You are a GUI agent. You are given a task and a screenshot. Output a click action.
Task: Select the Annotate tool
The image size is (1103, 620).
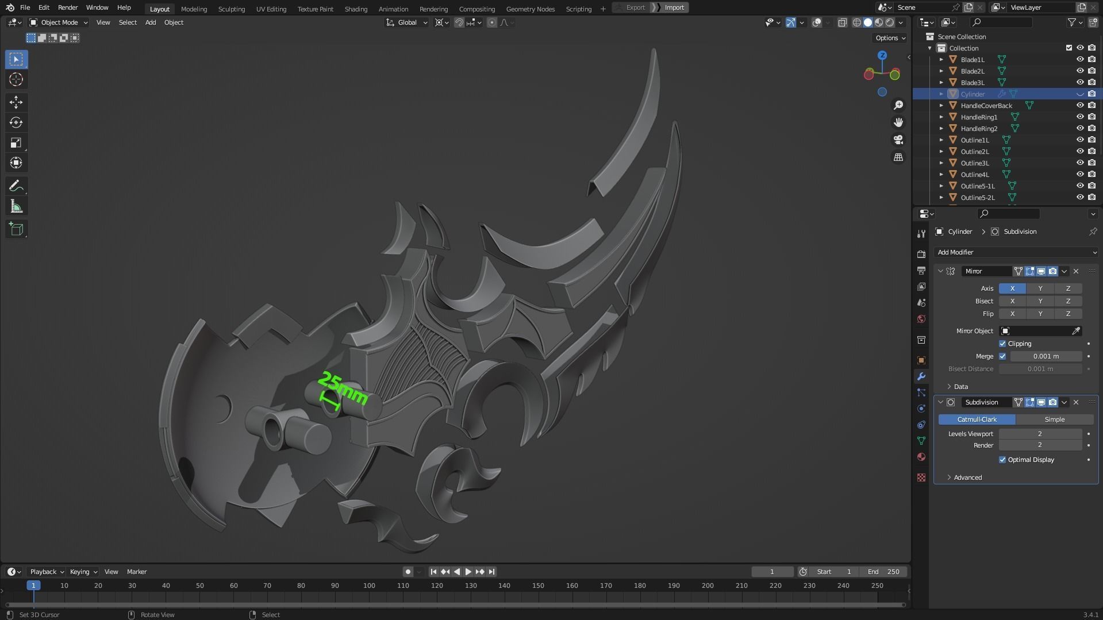tap(16, 186)
